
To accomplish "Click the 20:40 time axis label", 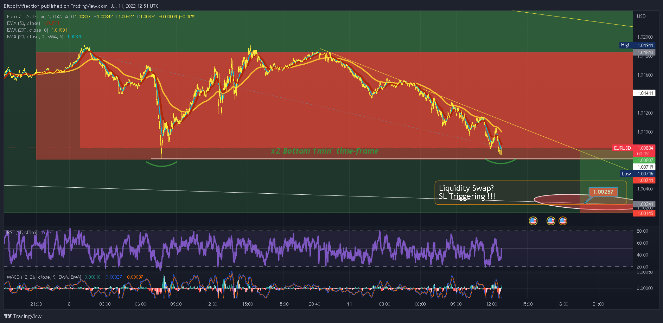I will click(314, 304).
